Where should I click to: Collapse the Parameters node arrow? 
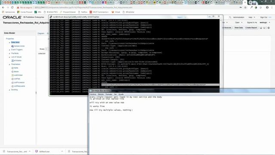(x=9, y=65)
